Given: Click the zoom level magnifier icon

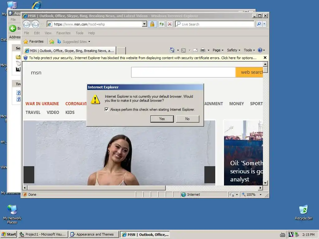Looking at the screenshot, I should (x=243, y=194).
